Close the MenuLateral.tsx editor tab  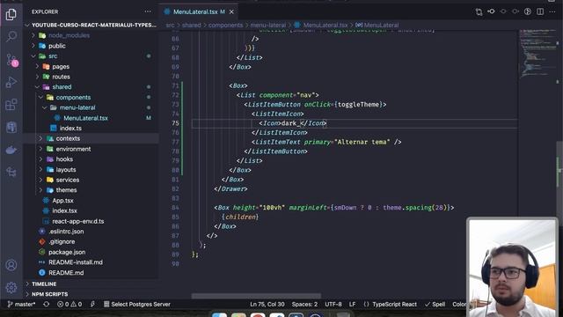[x=231, y=11]
